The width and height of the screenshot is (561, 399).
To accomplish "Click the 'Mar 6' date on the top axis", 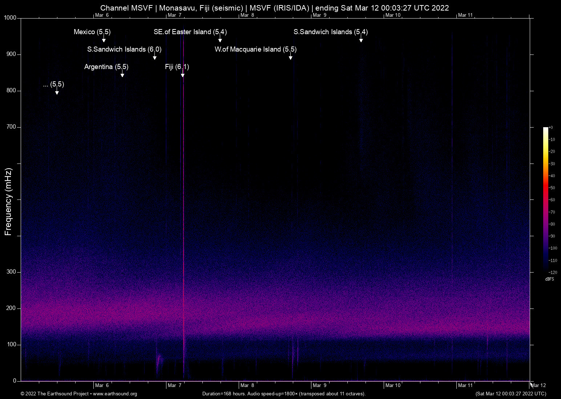I will pos(102,15).
